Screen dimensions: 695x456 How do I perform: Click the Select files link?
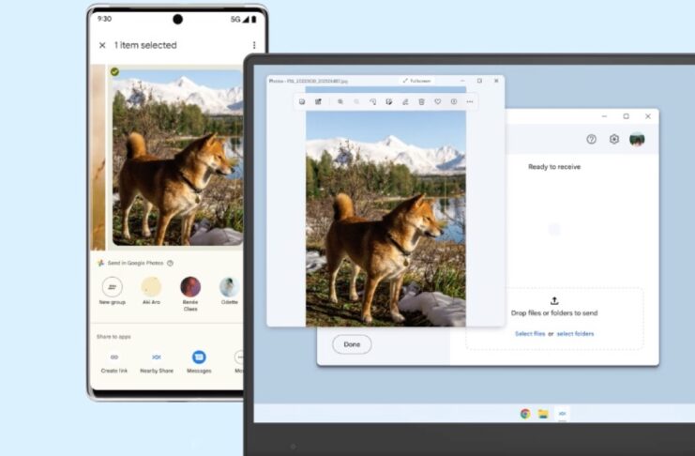530,334
